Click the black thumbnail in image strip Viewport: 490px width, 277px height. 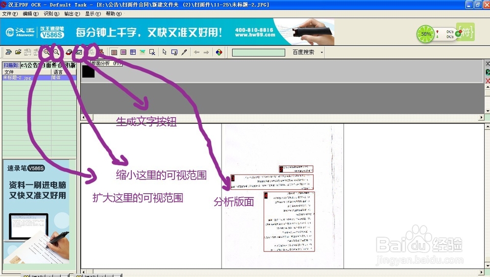[x=88, y=71]
